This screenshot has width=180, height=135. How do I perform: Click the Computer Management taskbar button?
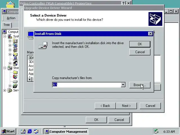coord(66,131)
